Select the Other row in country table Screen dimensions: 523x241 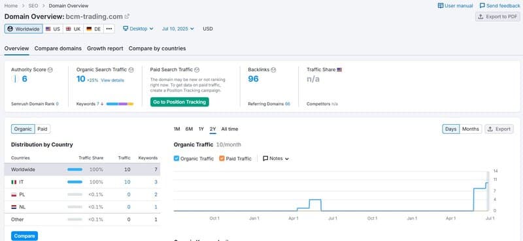pyautogui.click(x=82, y=219)
